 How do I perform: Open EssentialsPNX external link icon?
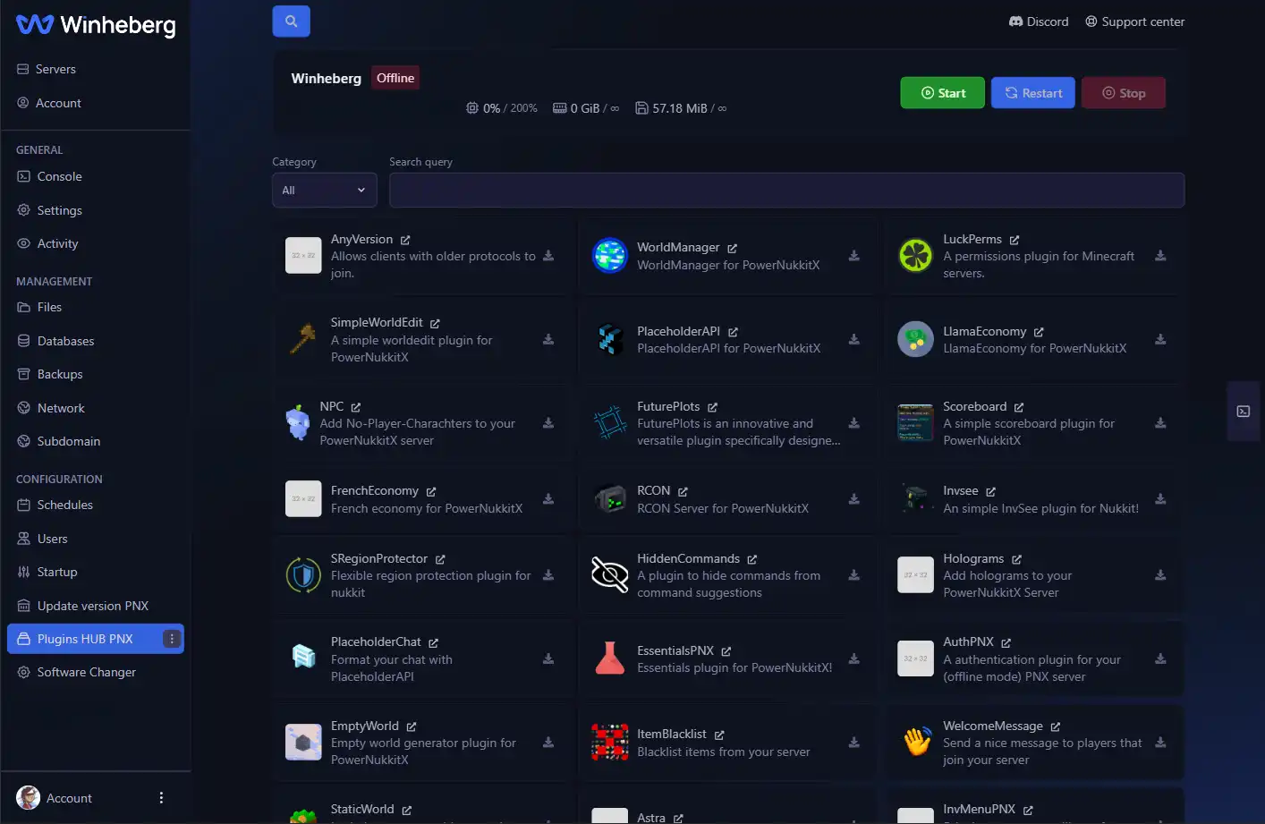point(726,651)
